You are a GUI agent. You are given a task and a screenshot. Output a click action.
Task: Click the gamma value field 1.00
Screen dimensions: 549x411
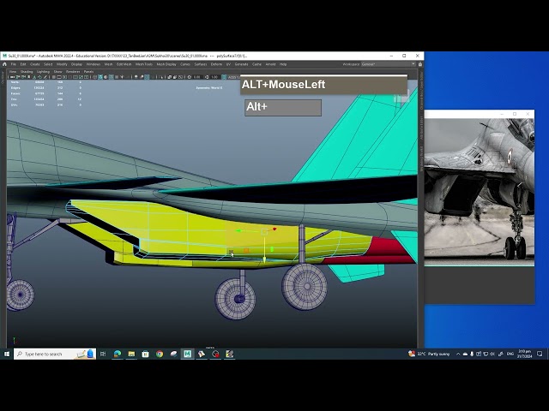pos(214,77)
